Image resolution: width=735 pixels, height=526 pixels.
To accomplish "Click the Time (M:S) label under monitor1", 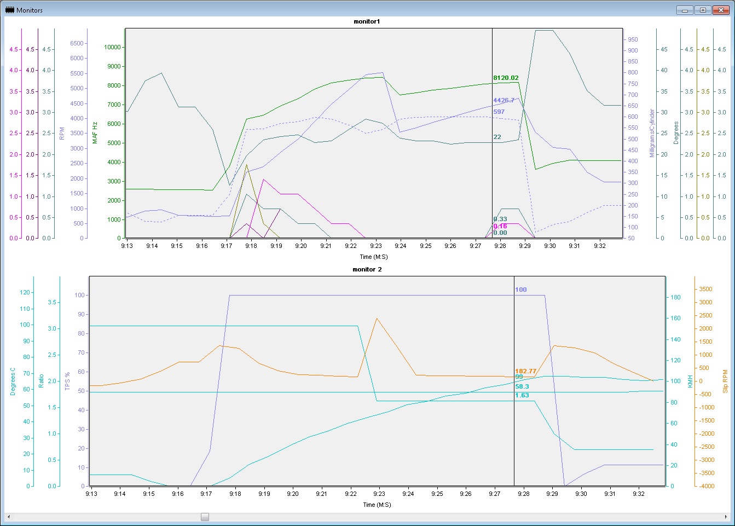I will coord(373,257).
